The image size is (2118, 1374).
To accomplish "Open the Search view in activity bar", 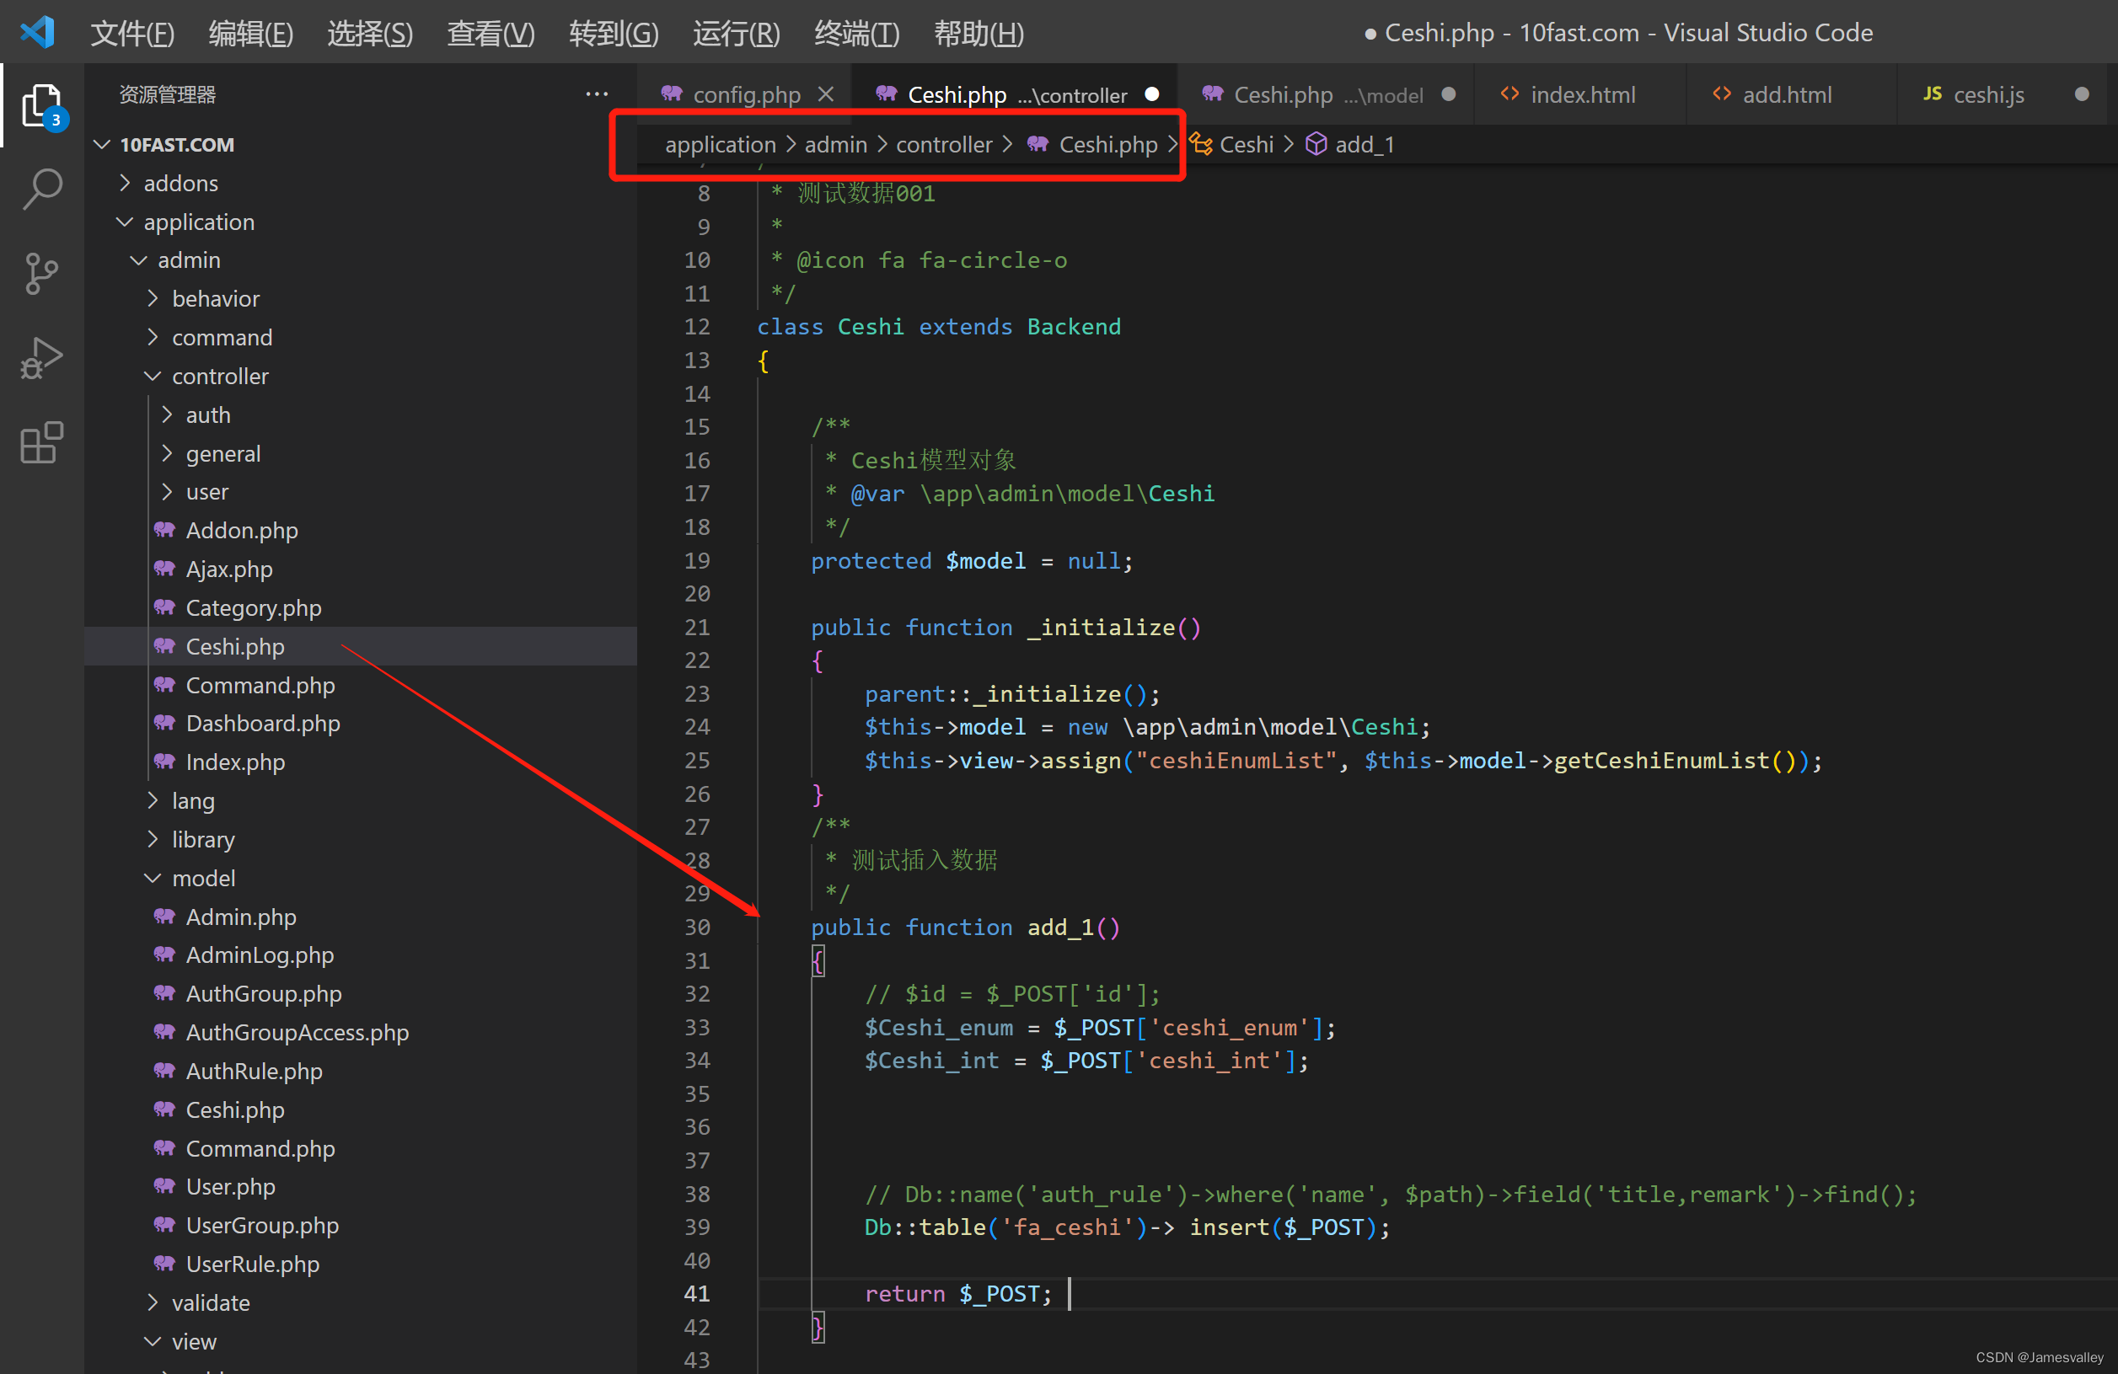I will [x=41, y=189].
